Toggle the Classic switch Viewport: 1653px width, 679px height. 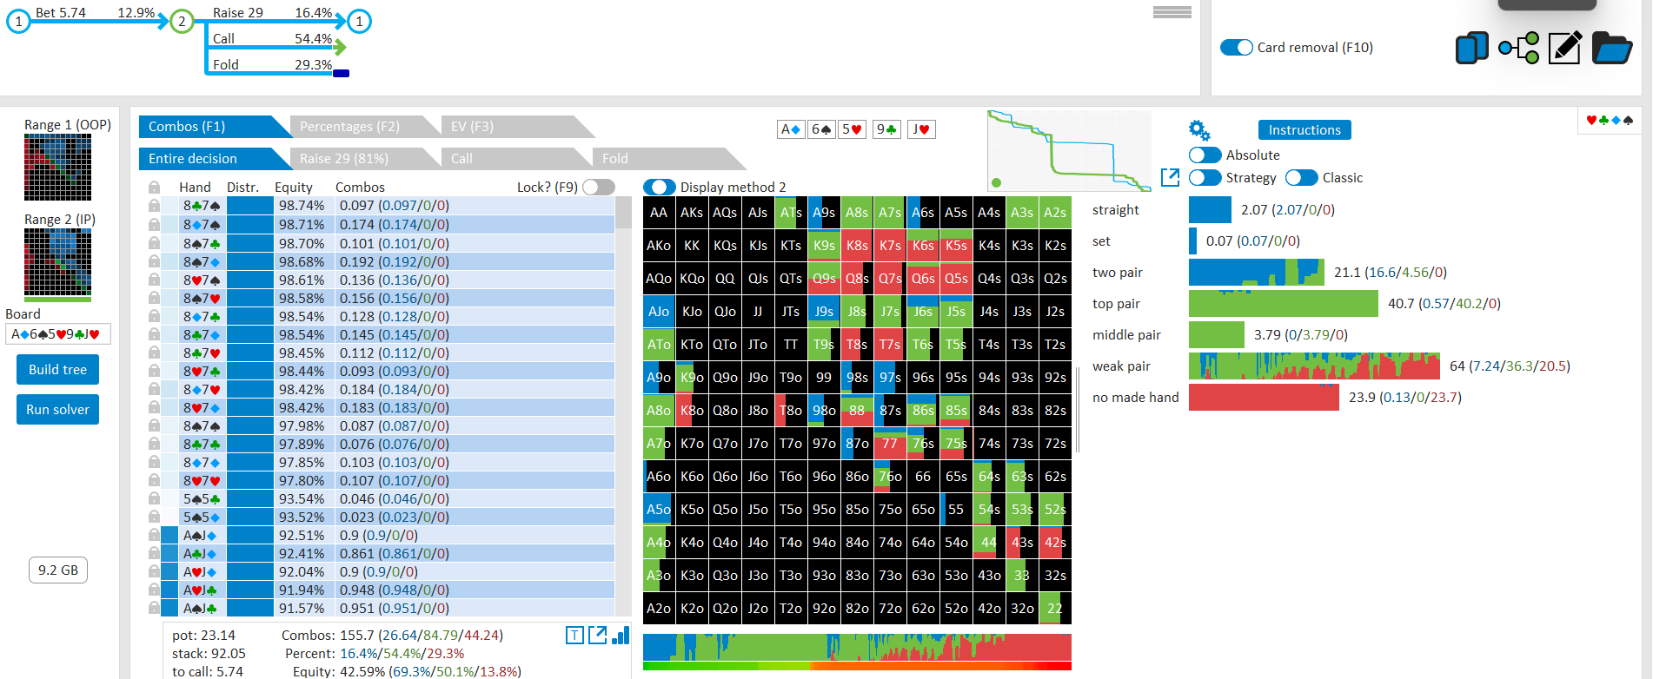point(1301,177)
